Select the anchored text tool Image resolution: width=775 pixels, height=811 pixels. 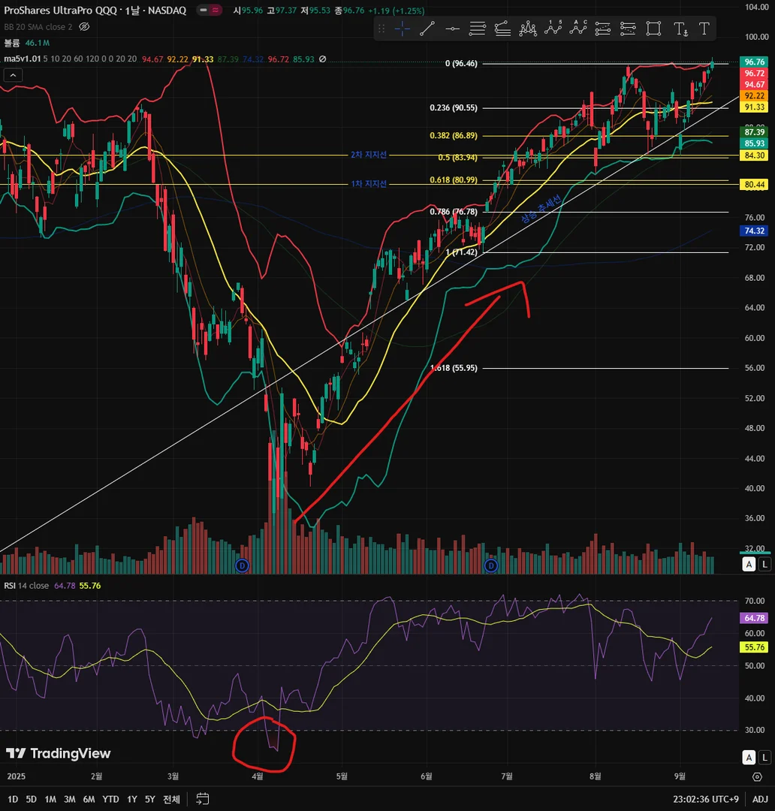680,29
